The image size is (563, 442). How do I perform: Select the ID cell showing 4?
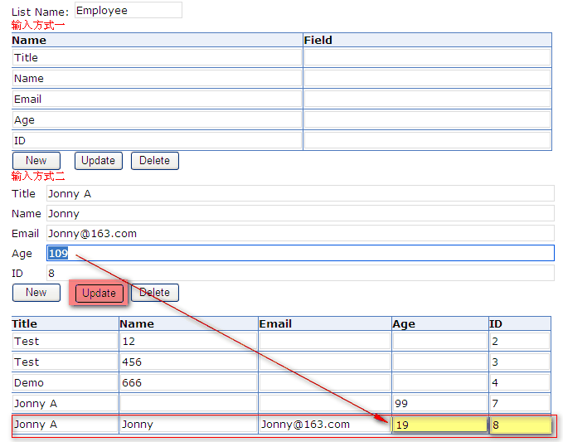(520, 383)
